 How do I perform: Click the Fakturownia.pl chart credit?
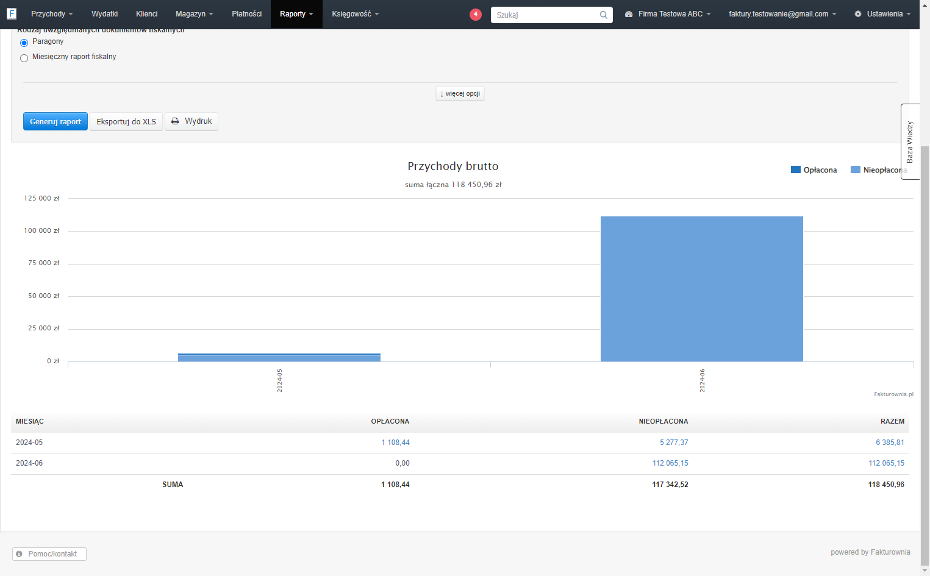coord(893,394)
